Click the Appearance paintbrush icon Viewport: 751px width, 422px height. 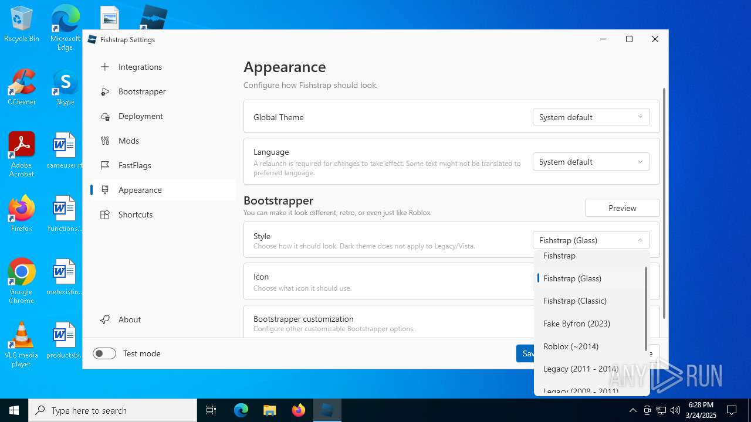point(105,190)
